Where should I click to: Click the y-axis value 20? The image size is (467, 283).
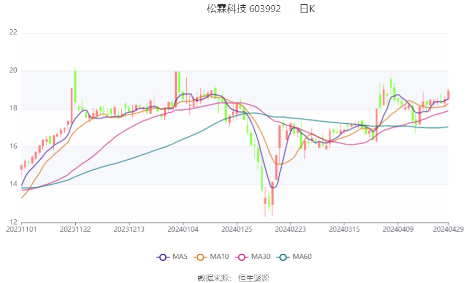pos(14,70)
